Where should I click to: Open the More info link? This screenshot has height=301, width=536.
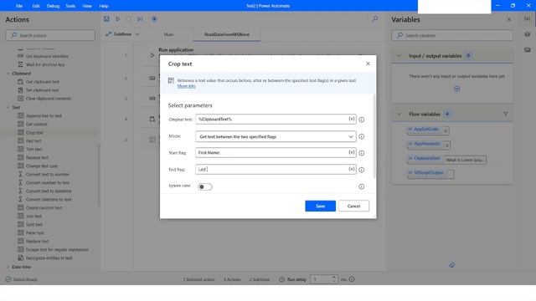click(186, 86)
